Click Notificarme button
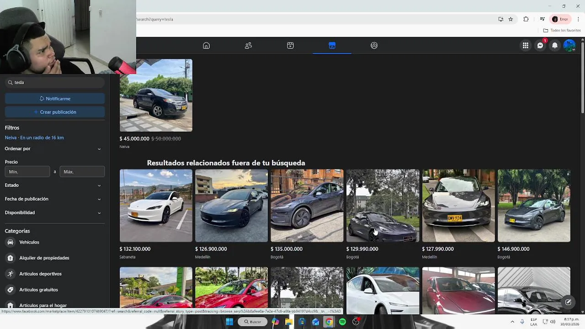This screenshot has height=329, width=585. [x=55, y=99]
